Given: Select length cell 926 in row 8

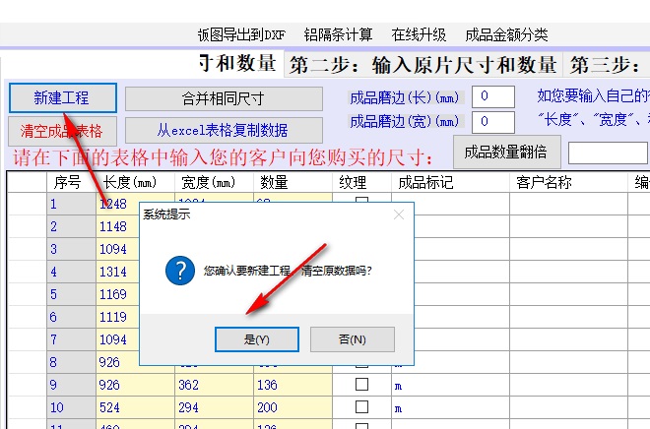Looking at the screenshot, I should (118, 362).
